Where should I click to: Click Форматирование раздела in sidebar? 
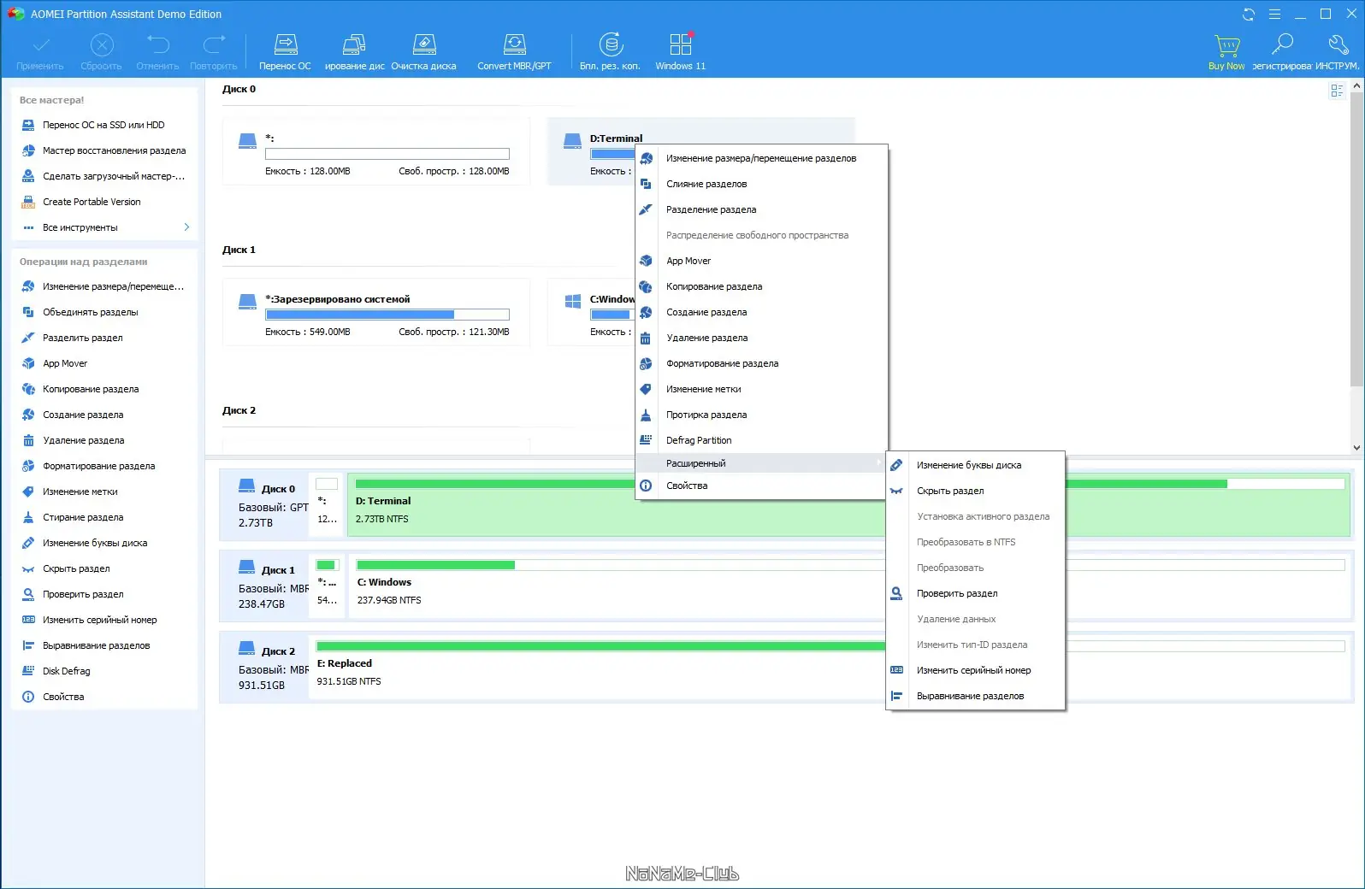(98, 466)
